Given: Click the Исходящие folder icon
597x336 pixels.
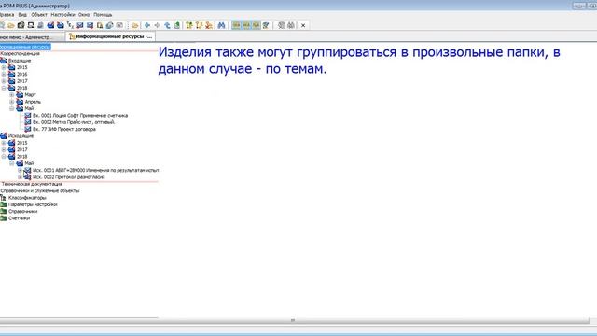Looking at the screenshot, I should (4, 135).
